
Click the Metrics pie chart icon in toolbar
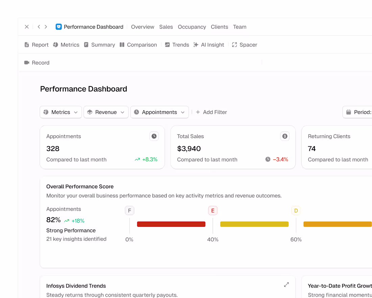[x=55, y=45]
